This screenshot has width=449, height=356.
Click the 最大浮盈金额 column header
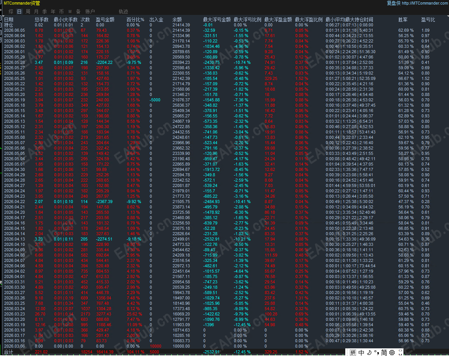278,20
